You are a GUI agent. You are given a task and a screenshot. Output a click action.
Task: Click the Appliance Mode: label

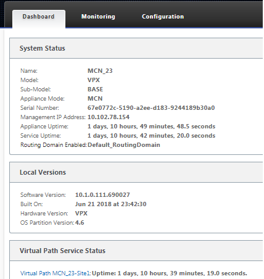point(43,99)
